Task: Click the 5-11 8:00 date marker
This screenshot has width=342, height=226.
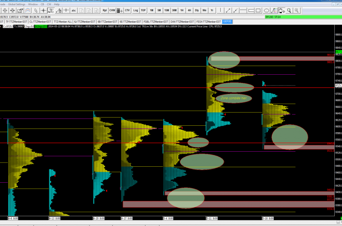Action: [212, 218]
